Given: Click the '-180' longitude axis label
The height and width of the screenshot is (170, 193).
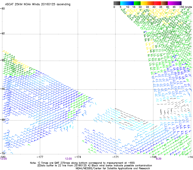Looking at the screenshot, I should click(3, 157).
